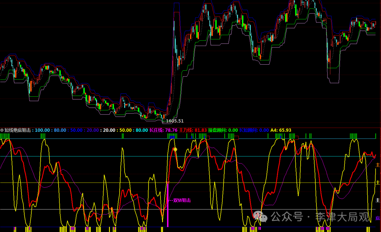Click the 短线绝底狙击 indicator name
Viewport: 381px width, 232px height.
coord(18,130)
